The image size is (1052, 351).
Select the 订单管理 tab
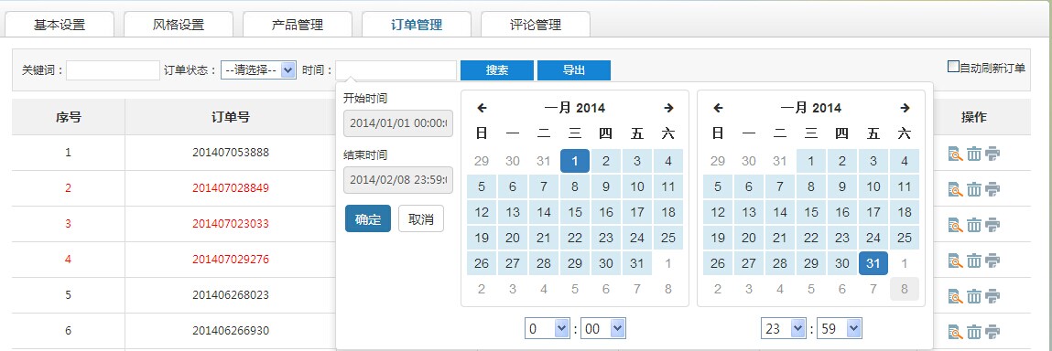tap(417, 25)
